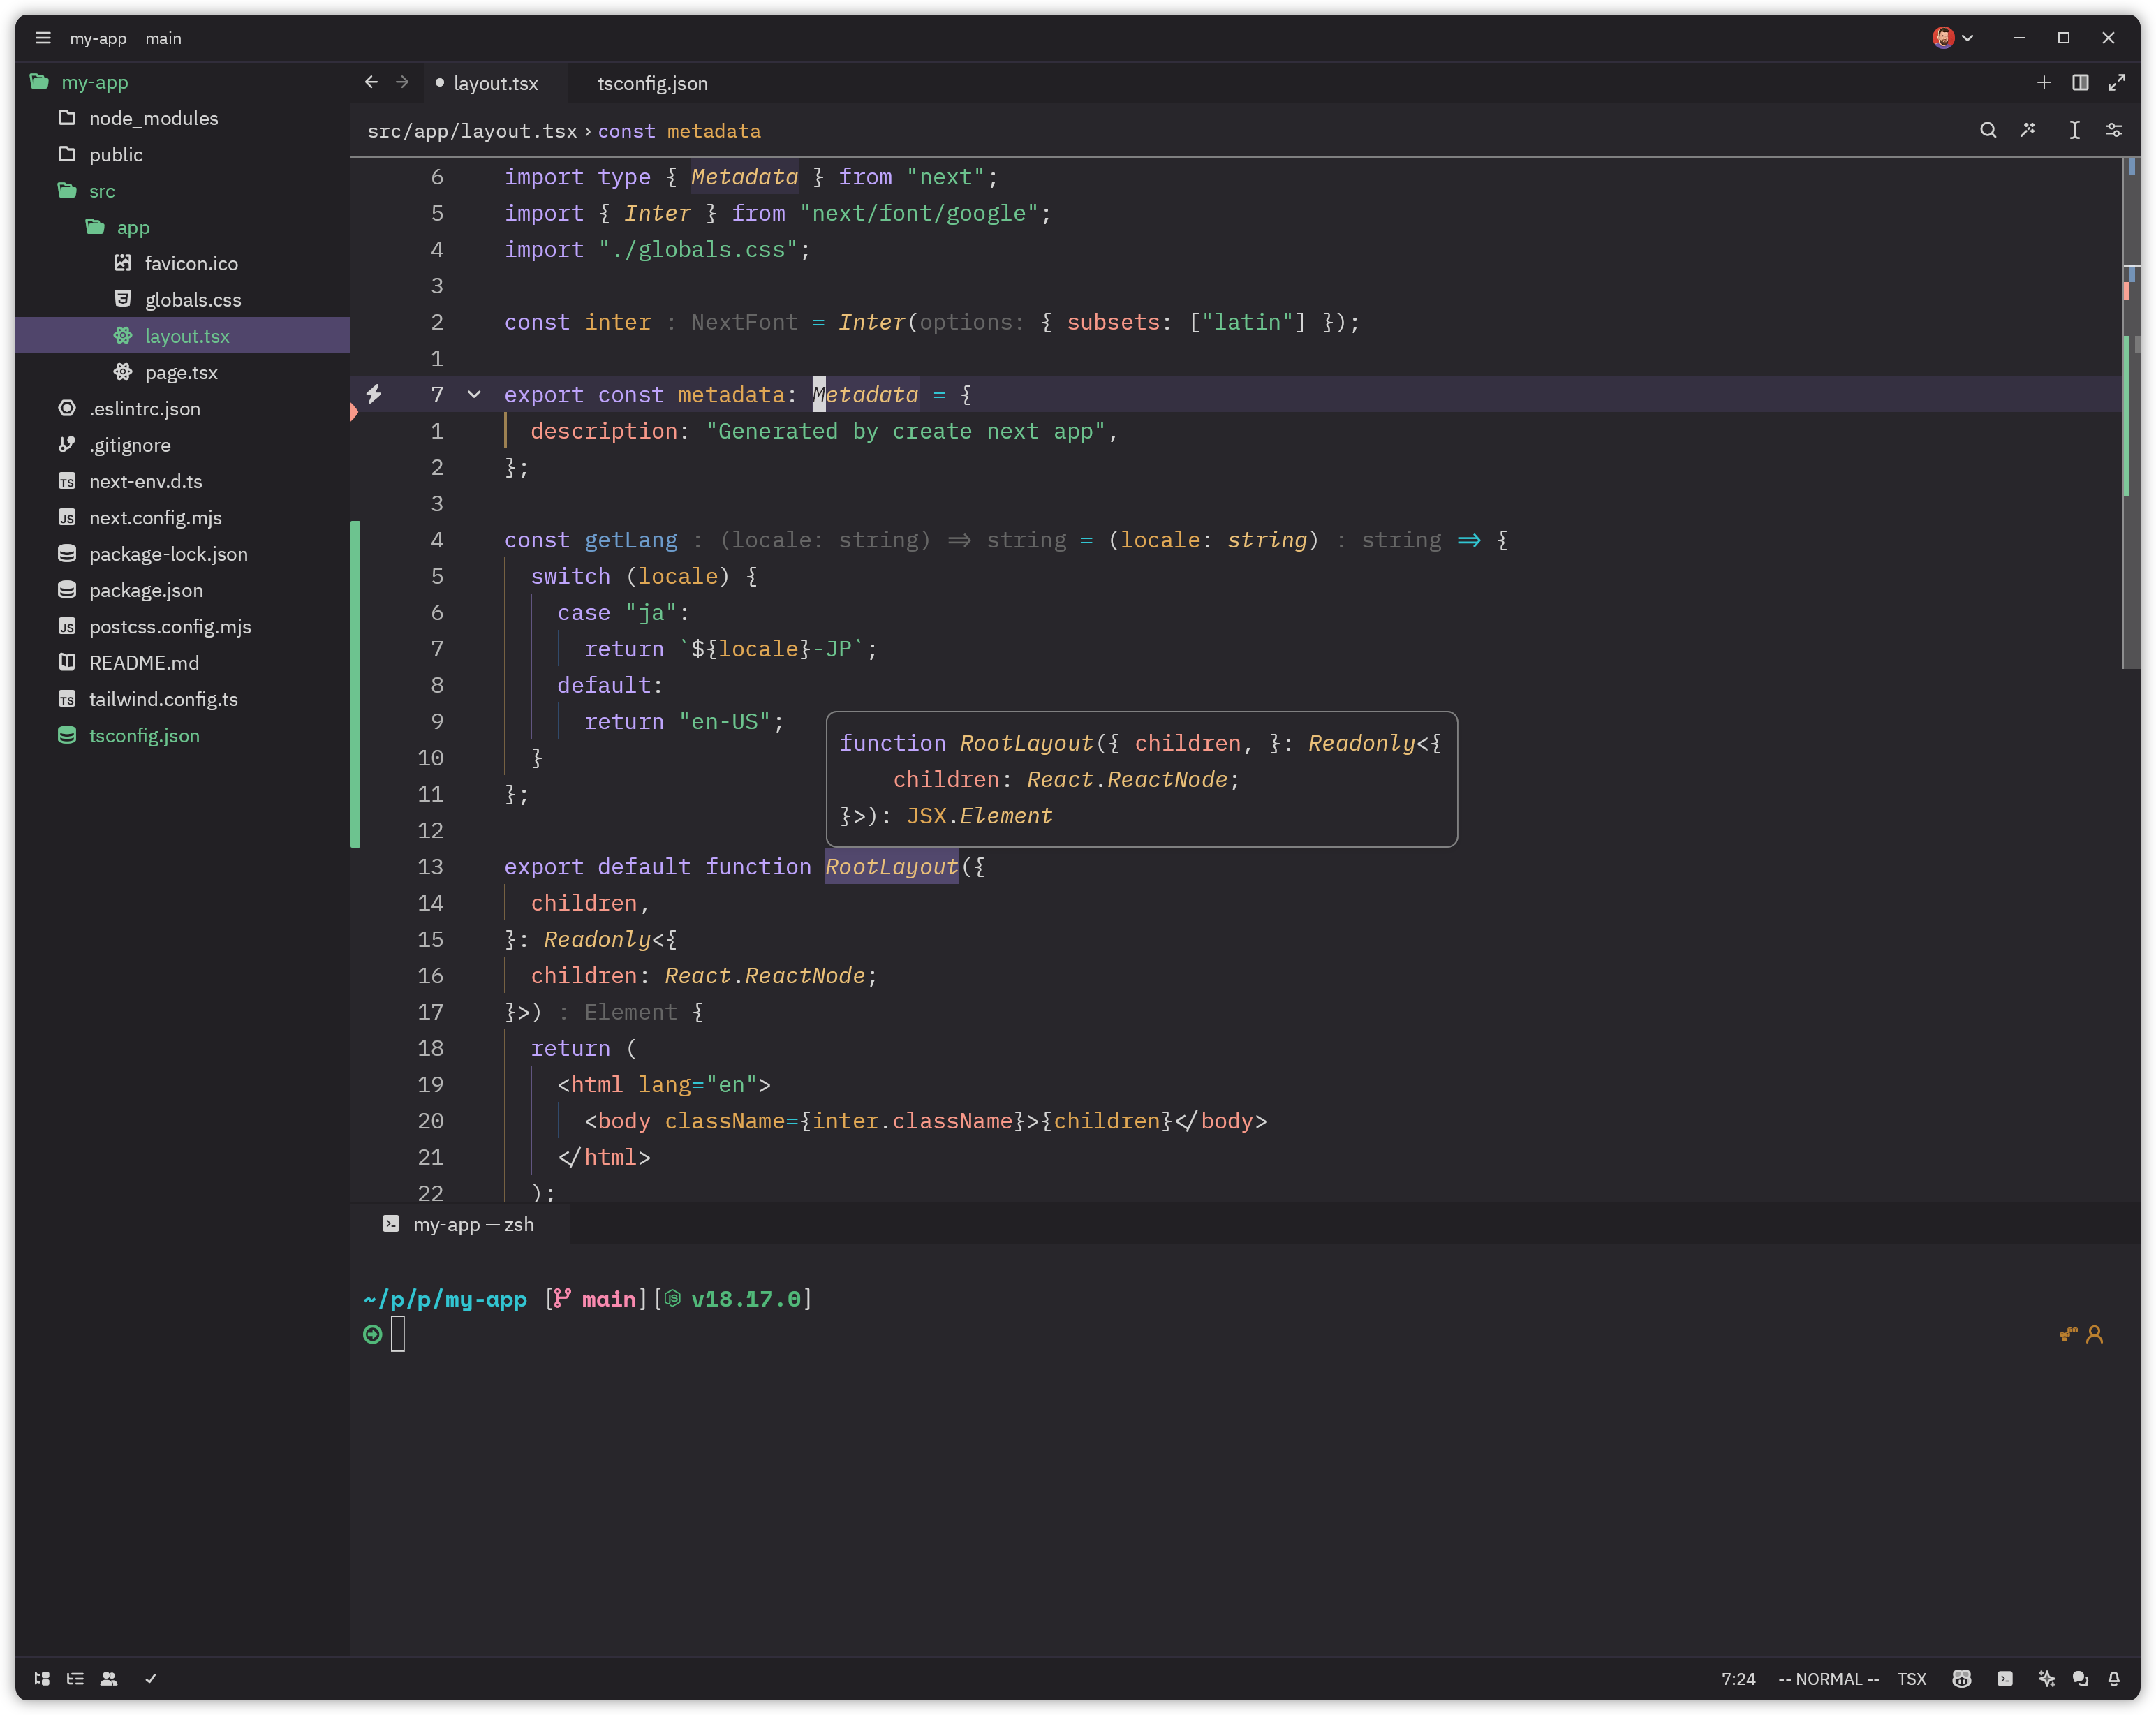2156x1715 pixels.
Task: Open the Copilot icon in status bar
Action: (1961, 1679)
